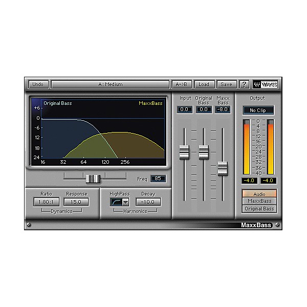Open help with the question mark icon
The width and height of the screenshot is (307, 307).
click(244, 84)
